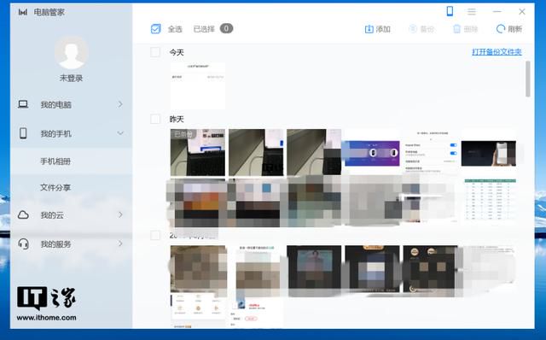Click the 添加 import icon
The height and width of the screenshot is (340, 546).
pos(369,29)
